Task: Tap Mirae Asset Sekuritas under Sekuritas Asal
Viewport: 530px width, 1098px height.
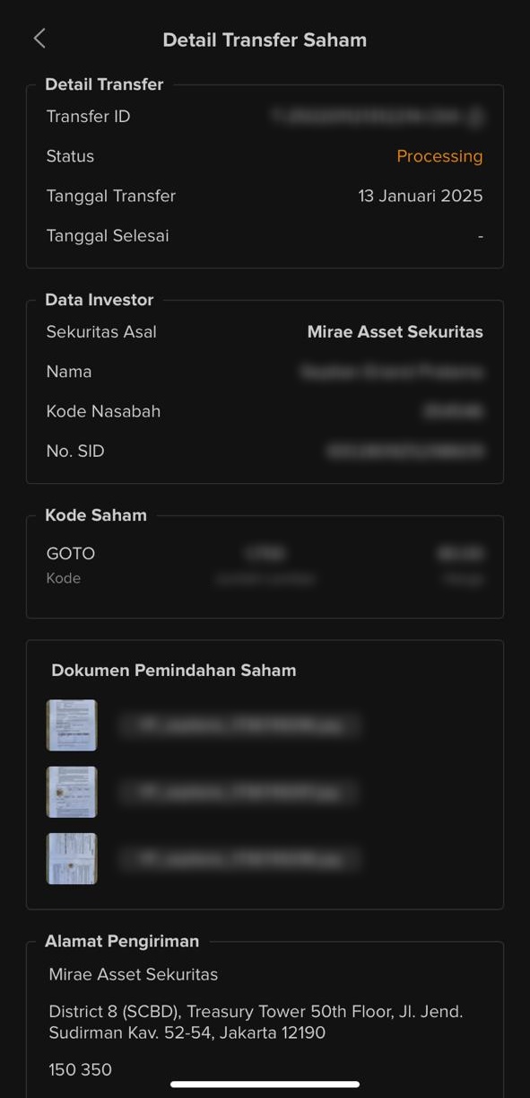Action: click(x=395, y=332)
